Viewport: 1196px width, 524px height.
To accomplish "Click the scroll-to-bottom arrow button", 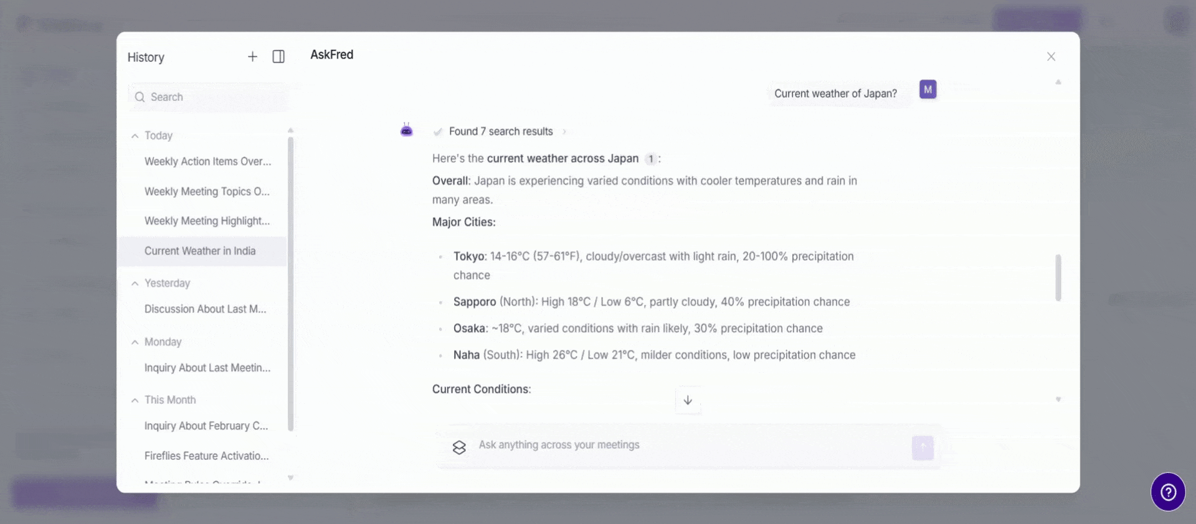I will (688, 400).
